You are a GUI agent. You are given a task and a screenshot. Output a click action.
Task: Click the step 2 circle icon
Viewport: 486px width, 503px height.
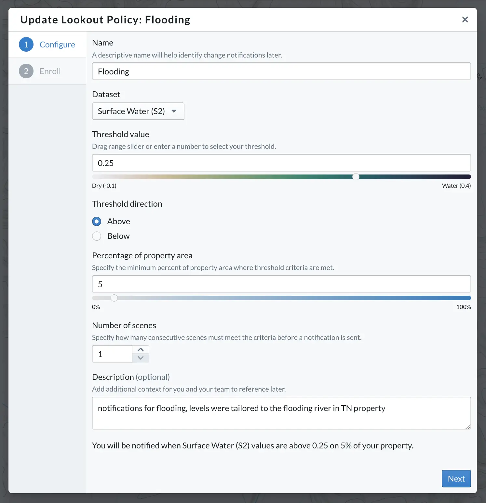[26, 71]
